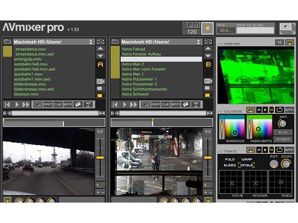
Task: Click the martini glass icon in deck A
Action: pos(88,105)
